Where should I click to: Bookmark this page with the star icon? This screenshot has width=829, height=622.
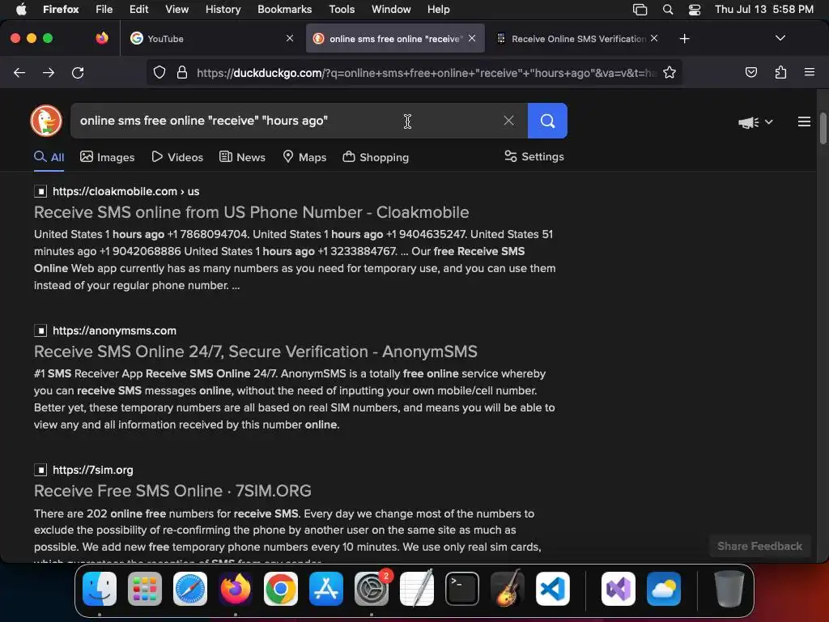(x=670, y=72)
